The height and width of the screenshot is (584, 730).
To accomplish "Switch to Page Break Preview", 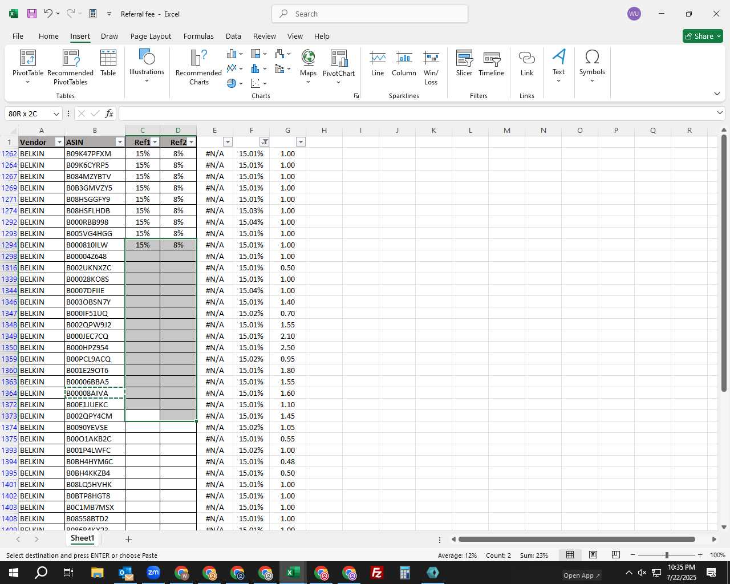I will tap(616, 555).
